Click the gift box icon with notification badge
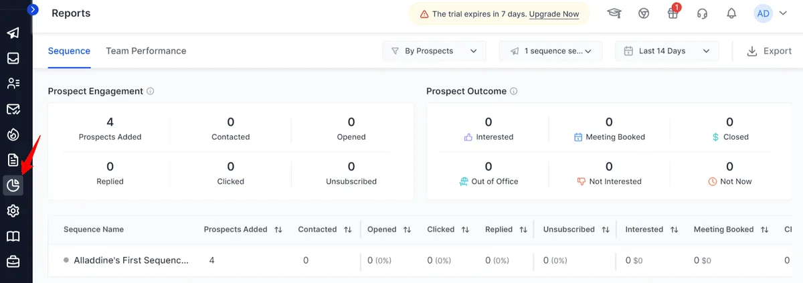 tap(673, 13)
